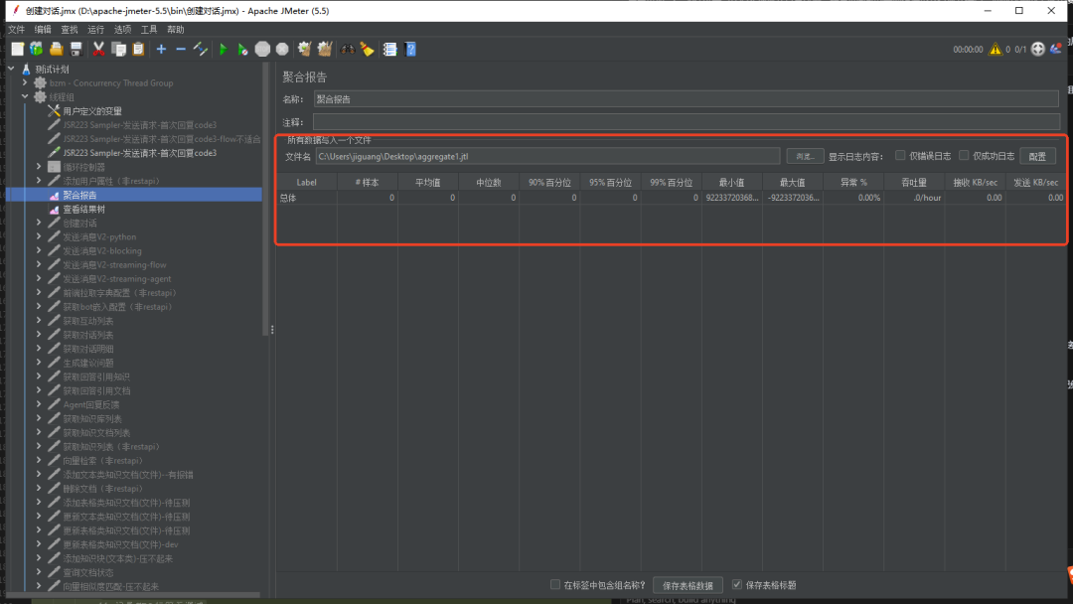The image size is (1073, 604).
Task: Save the test plan with floppy icon
Action: [76, 49]
